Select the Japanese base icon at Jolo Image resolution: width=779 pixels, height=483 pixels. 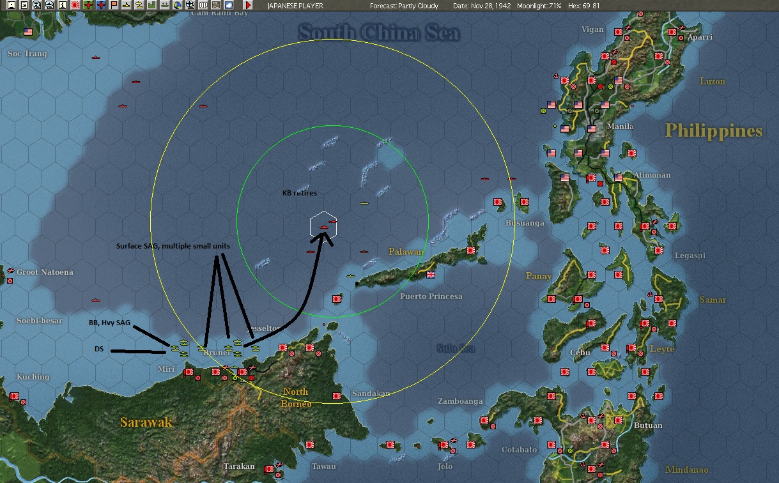(444, 445)
